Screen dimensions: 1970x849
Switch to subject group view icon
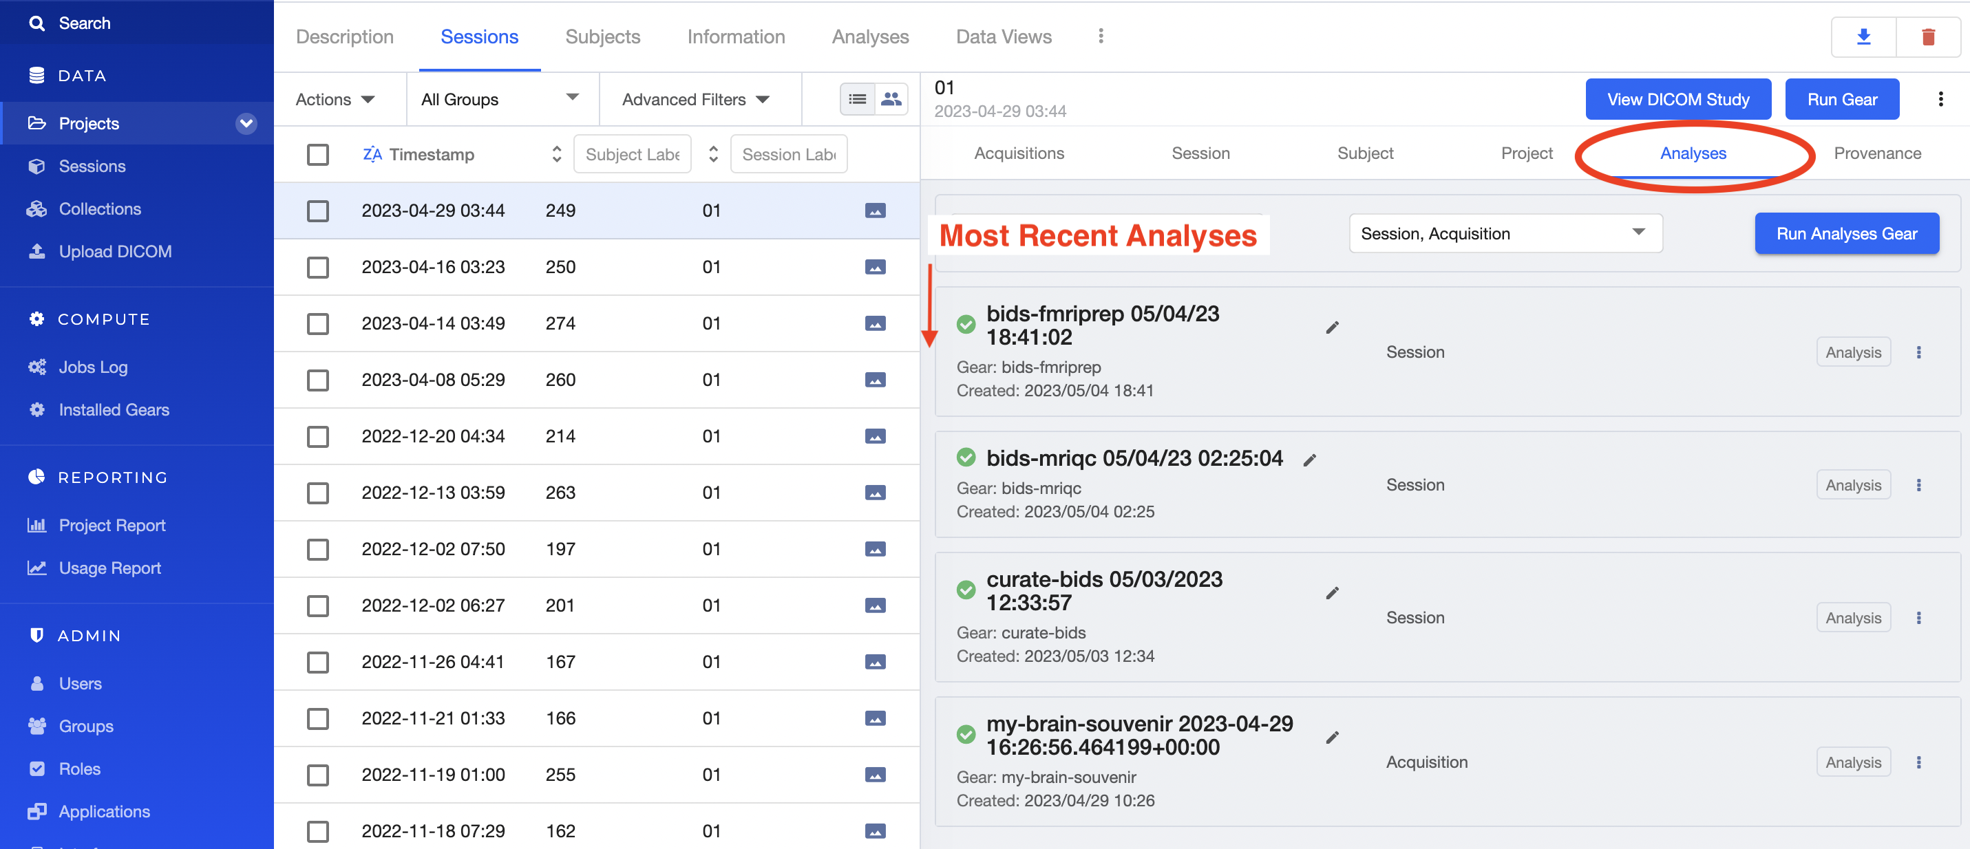[x=891, y=98]
